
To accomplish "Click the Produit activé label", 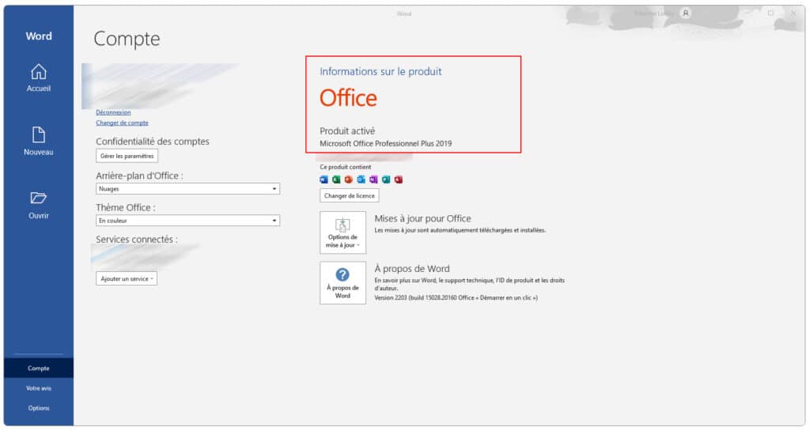I will (347, 131).
